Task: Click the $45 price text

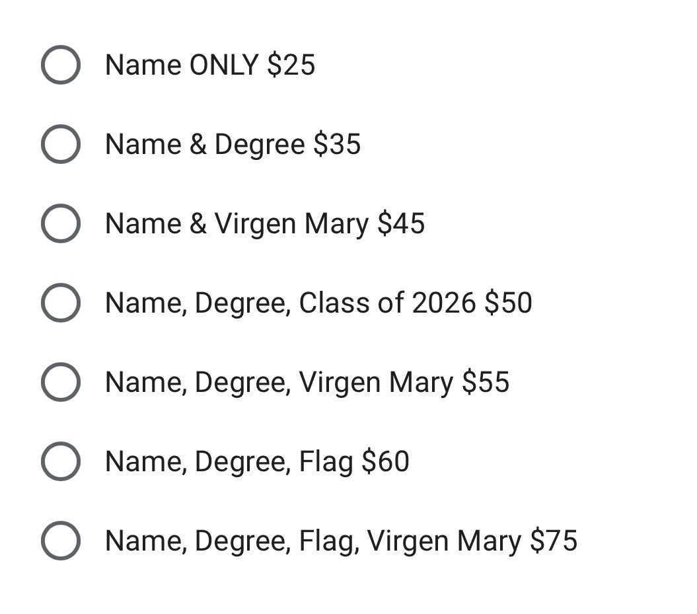Action: [401, 223]
